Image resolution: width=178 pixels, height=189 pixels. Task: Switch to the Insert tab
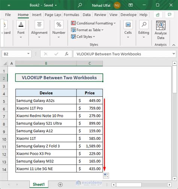pyautogui.click(x=36, y=15)
